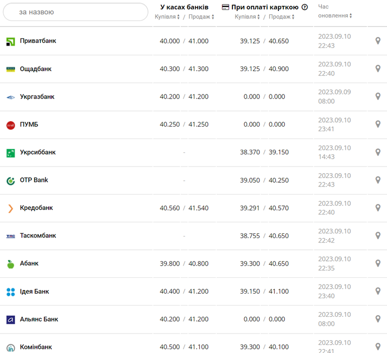Click the location pin for Ощадбанк
The height and width of the screenshot is (353, 387).
[x=378, y=69]
